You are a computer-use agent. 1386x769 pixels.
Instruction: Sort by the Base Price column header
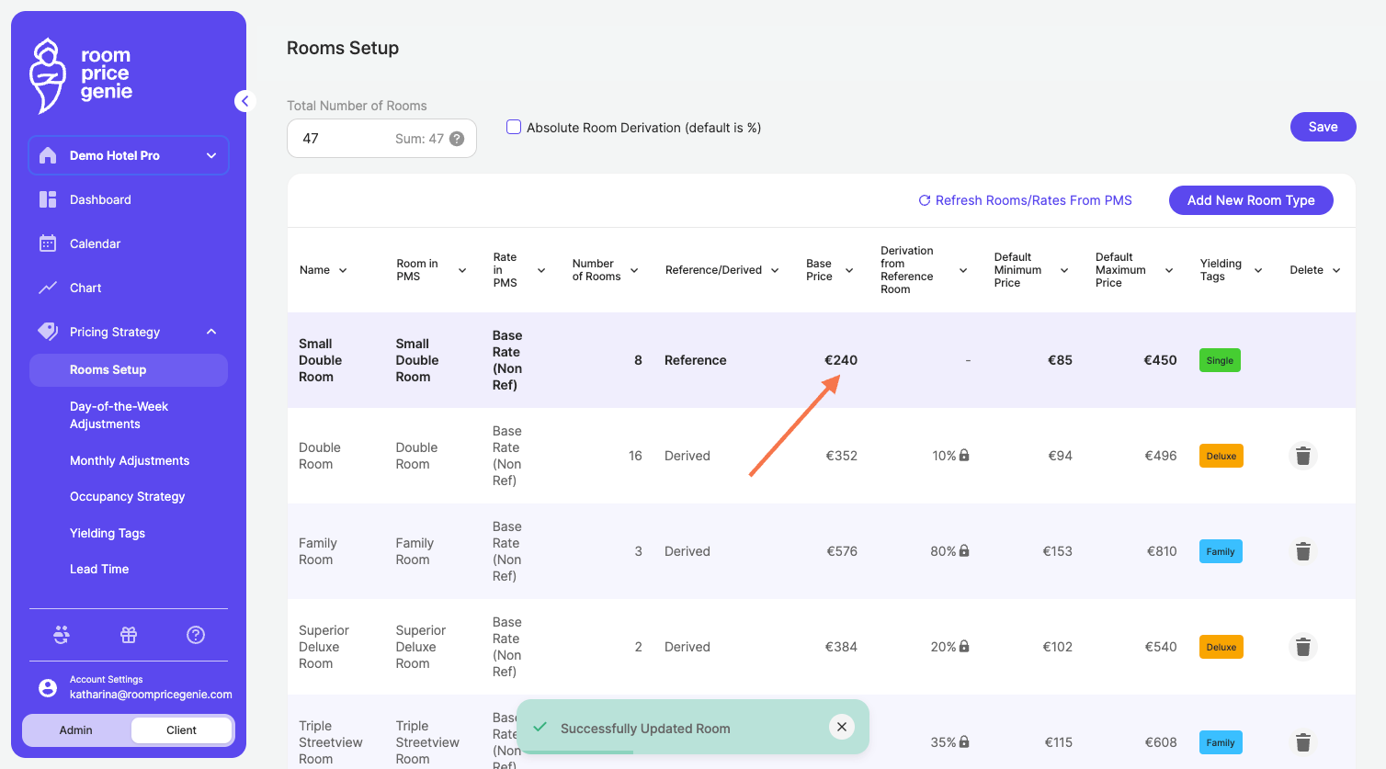[830, 270]
